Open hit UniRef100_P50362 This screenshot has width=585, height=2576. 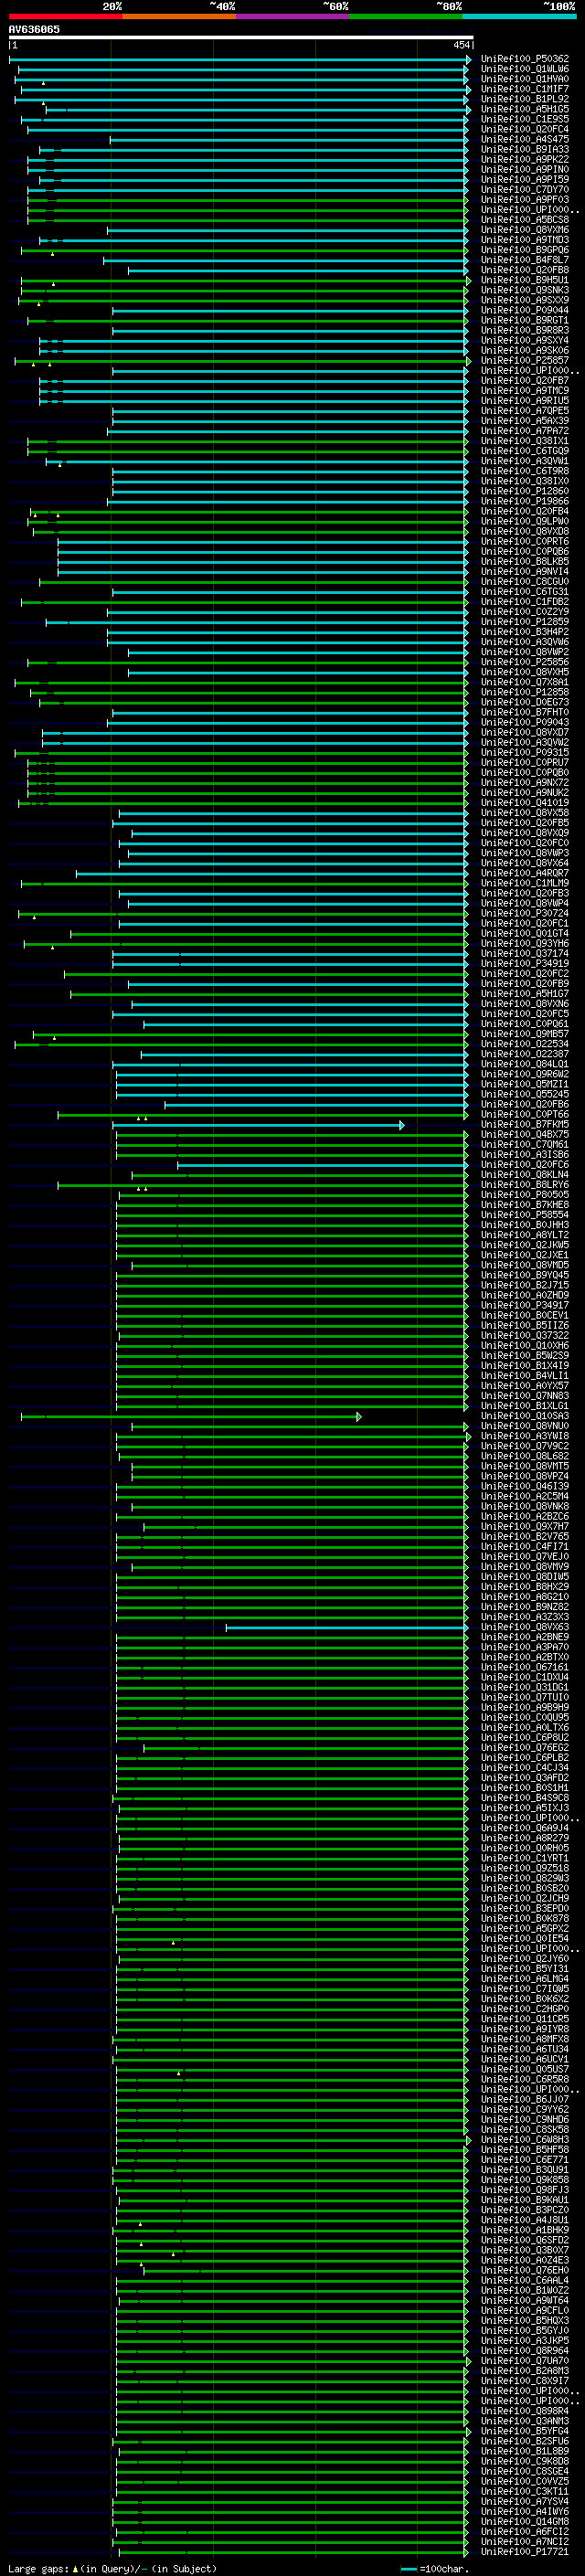525,59
